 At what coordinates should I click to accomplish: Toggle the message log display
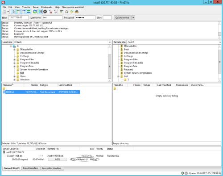point(13,12)
